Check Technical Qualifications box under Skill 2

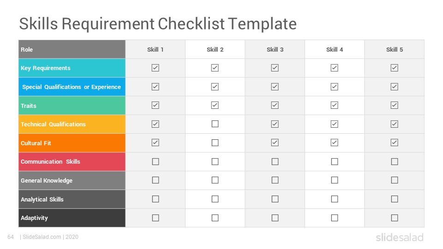click(215, 124)
